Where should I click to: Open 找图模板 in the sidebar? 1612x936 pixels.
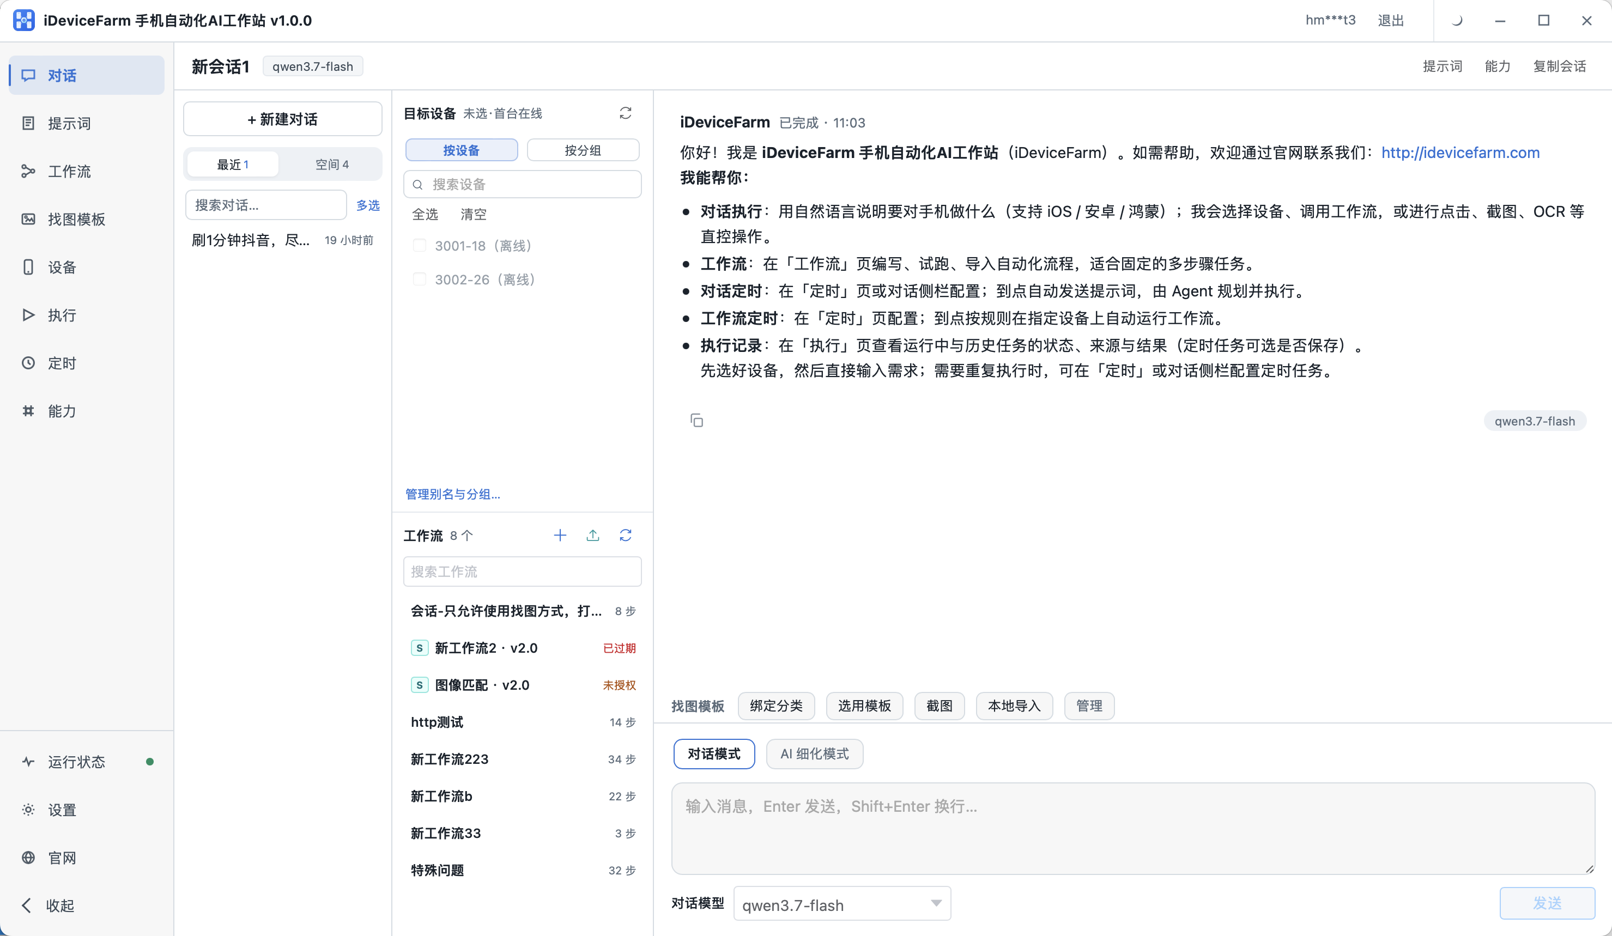(86, 220)
